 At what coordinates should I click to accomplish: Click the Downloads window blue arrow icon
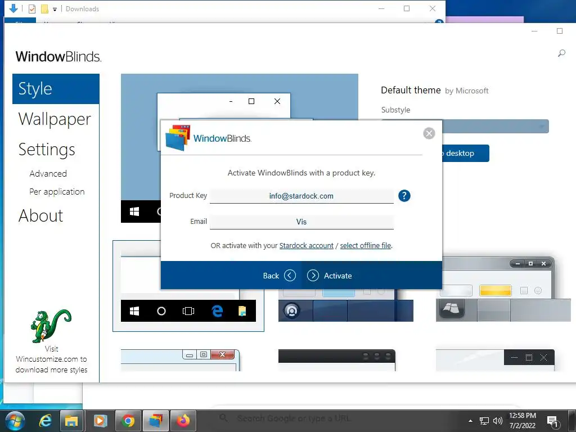(13, 8)
